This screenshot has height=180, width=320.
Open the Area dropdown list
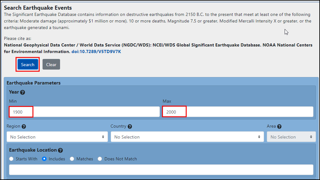point(291,137)
